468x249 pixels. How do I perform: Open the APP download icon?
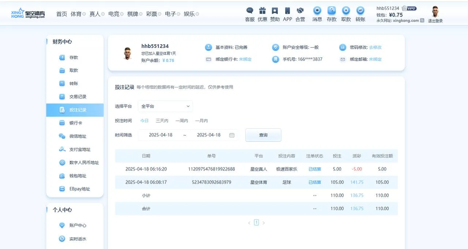point(287,15)
